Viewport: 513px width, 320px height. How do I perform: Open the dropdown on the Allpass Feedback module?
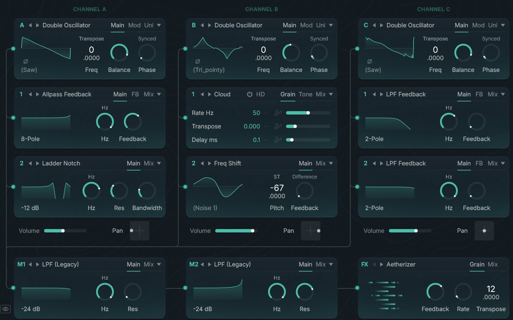pyautogui.click(x=158, y=94)
